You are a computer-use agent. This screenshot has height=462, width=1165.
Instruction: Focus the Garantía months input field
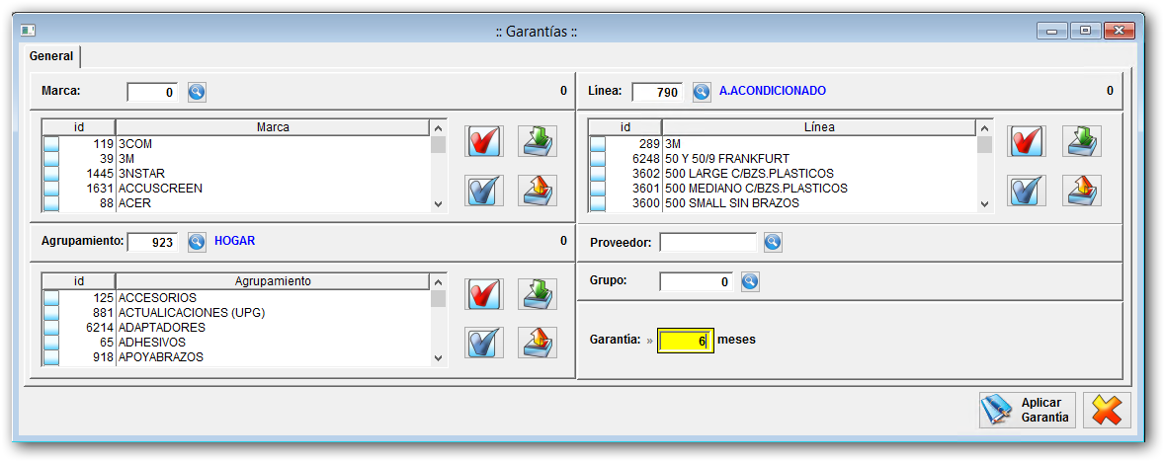coord(685,341)
